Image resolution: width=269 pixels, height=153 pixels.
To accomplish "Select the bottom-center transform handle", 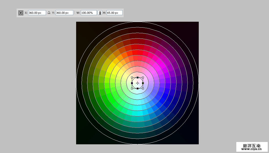I will (x=137, y=89).
